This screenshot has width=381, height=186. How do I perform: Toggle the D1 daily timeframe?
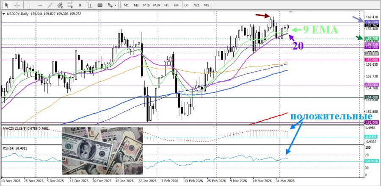[x=186, y=5]
